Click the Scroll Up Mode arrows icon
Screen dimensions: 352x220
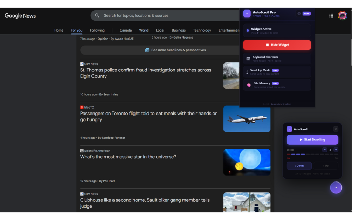[x=247, y=72]
